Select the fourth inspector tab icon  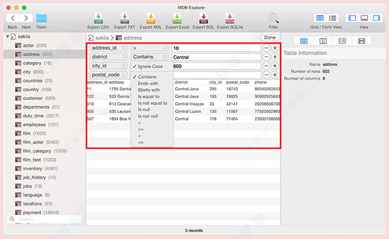[x=362, y=41]
